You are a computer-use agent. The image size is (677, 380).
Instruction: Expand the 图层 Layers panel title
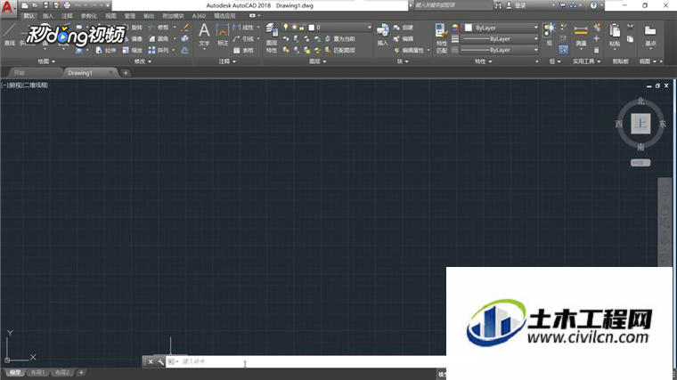pyautogui.click(x=318, y=61)
